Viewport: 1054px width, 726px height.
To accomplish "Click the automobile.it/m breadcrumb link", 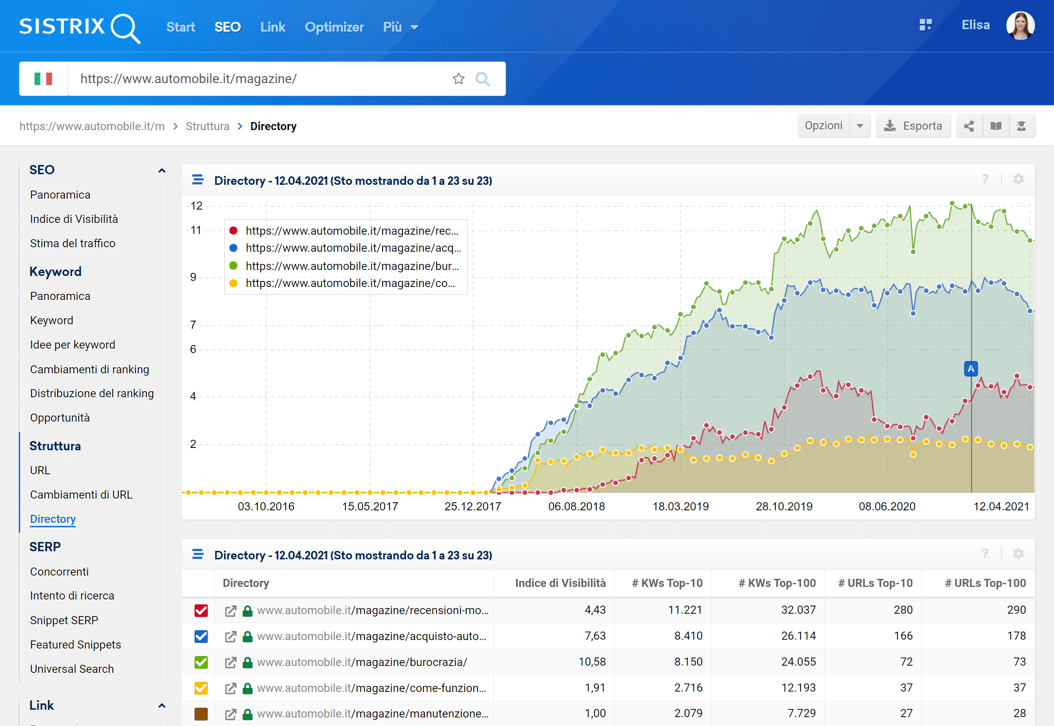I will click(x=92, y=126).
